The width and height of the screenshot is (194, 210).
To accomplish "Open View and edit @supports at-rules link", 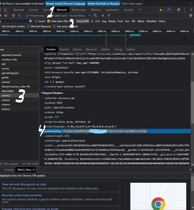I will tap(24, 184).
